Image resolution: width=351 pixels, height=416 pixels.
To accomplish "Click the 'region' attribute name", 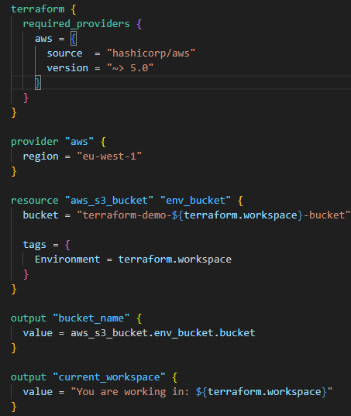I will tap(40, 156).
